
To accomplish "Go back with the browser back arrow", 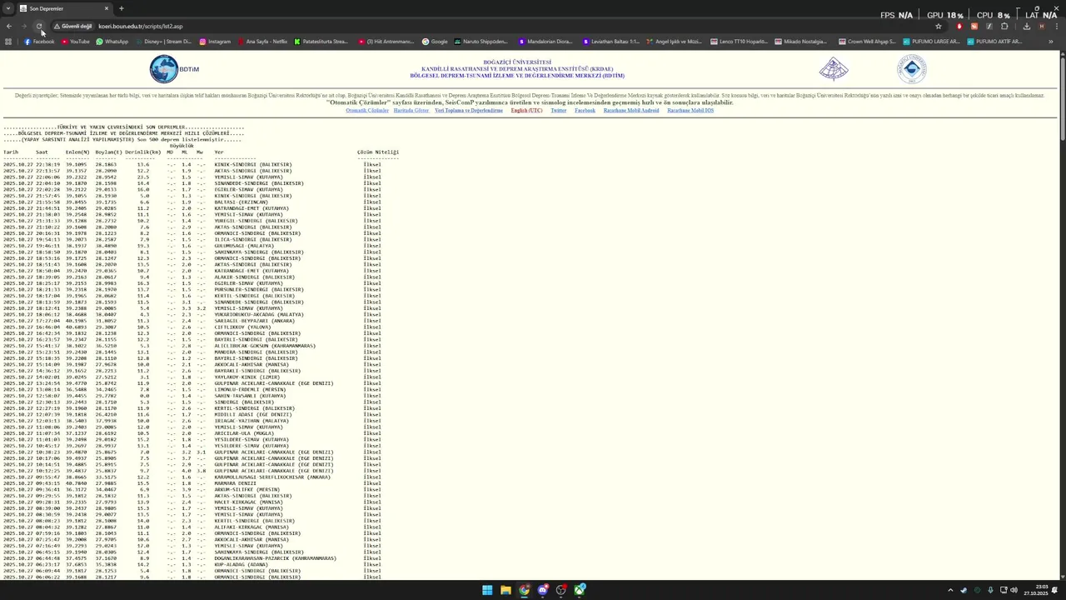I will 9,26.
